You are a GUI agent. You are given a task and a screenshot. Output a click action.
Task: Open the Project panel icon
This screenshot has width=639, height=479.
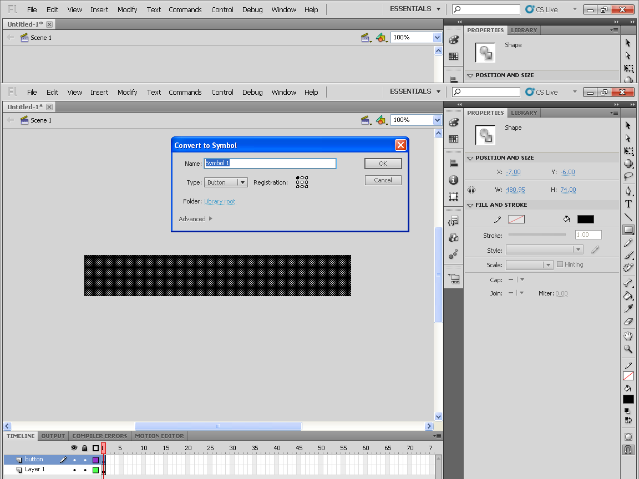454,279
